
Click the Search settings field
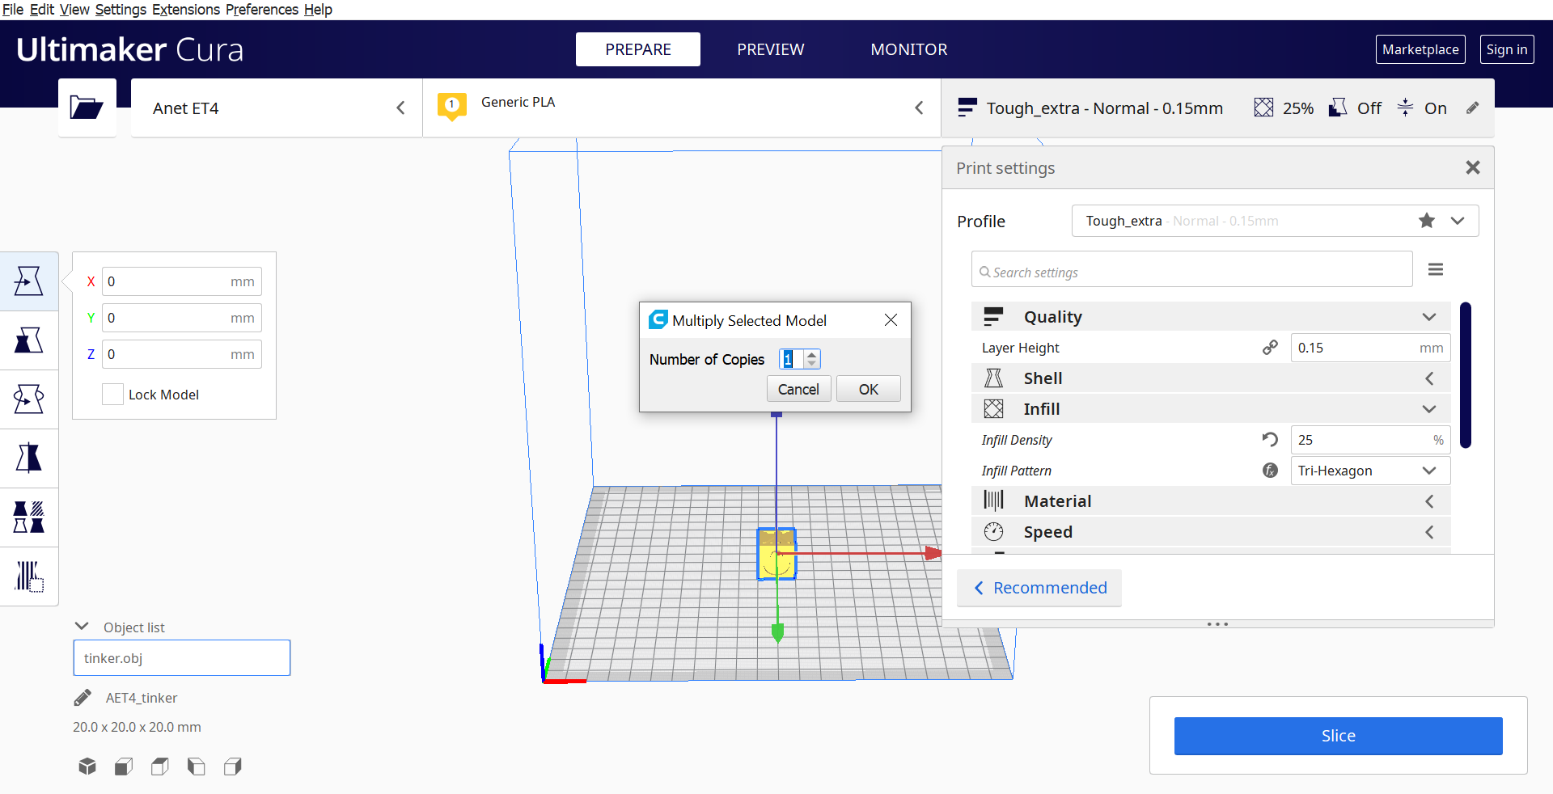pos(1192,269)
